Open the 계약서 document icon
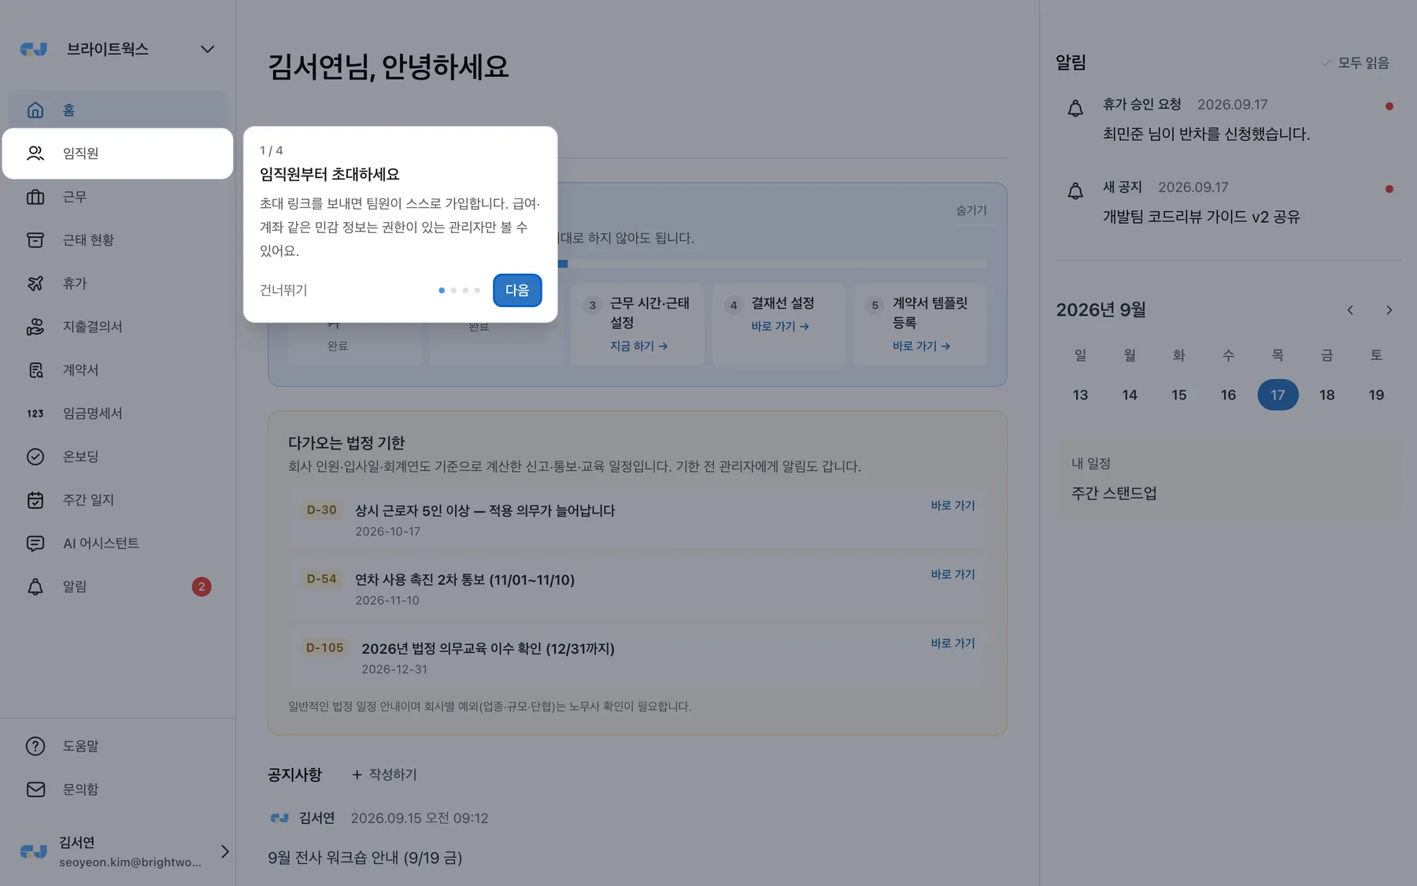The width and height of the screenshot is (1417, 886). pyautogui.click(x=35, y=370)
